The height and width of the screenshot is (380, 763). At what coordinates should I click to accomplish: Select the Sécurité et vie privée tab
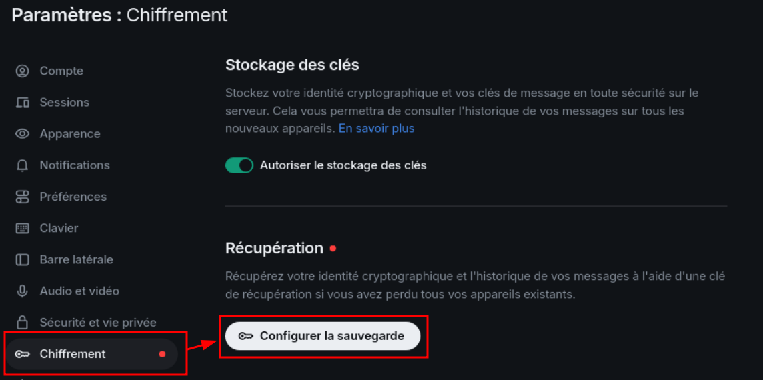coord(98,323)
